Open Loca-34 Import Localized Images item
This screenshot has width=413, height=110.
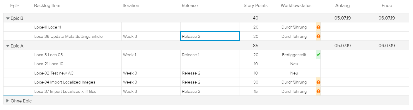click(65, 82)
